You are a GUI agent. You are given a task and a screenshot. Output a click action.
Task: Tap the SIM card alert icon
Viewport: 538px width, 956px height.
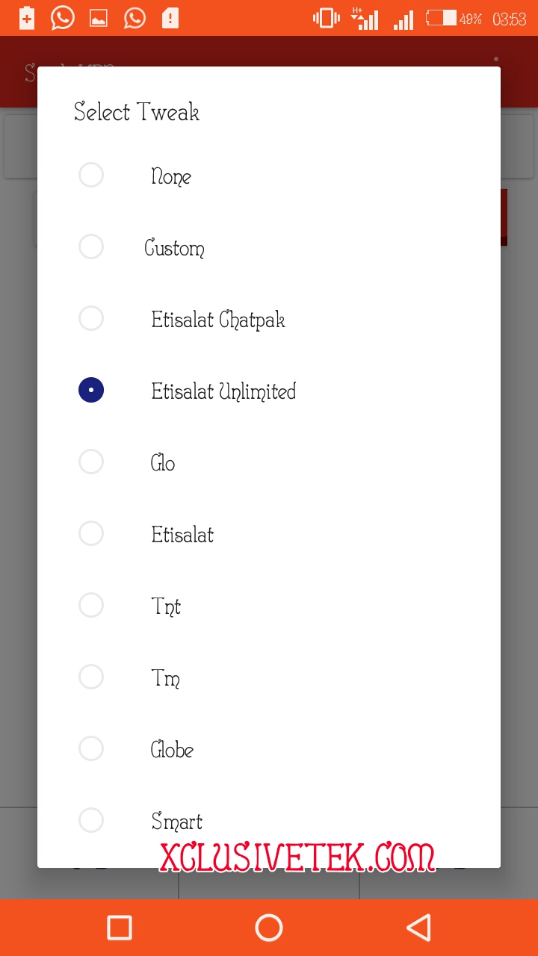[x=170, y=19]
